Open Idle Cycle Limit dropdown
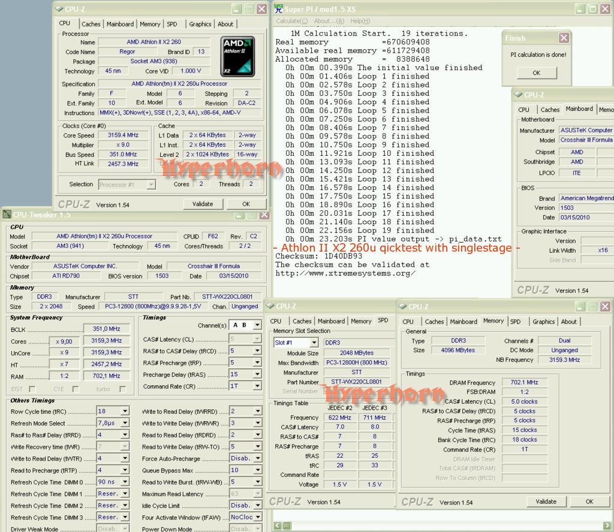614x532 pixels. [x=257, y=506]
